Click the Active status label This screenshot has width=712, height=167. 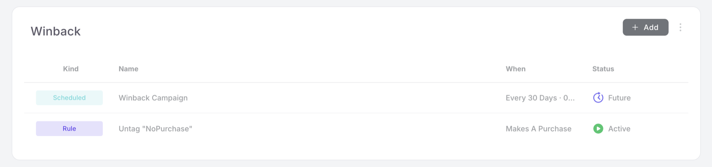pos(619,129)
